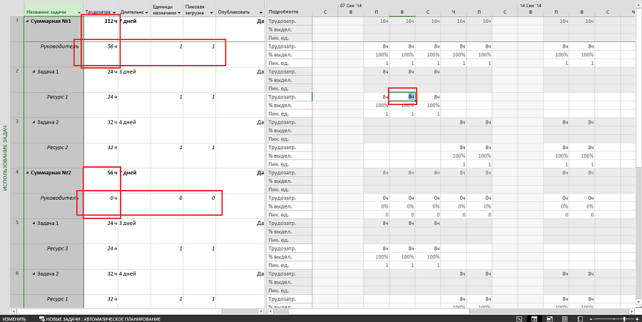Select the Task Usage view icon in status bar
The height and width of the screenshot is (322, 642).
[534, 318]
